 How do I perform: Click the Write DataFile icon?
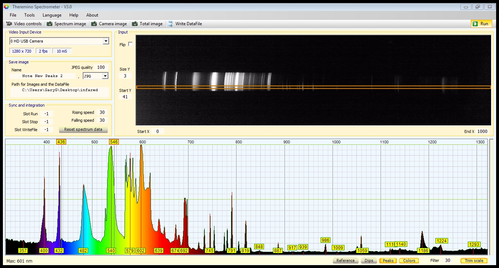point(170,24)
